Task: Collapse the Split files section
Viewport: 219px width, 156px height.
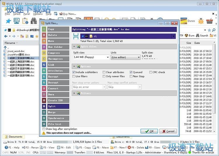Action: pyautogui.click(x=74, y=46)
